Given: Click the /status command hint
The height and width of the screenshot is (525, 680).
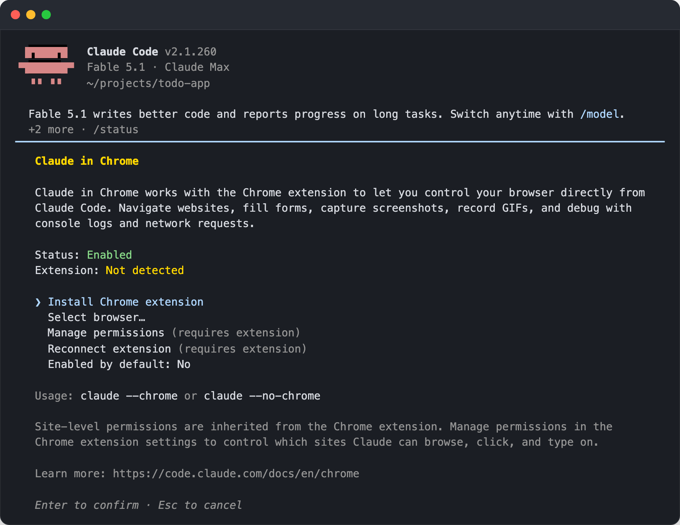Looking at the screenshot, I should point(116,130).
